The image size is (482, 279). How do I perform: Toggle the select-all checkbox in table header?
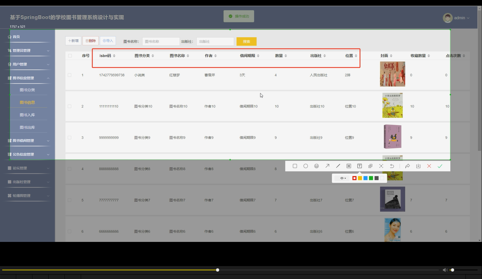tap(70, 56)
